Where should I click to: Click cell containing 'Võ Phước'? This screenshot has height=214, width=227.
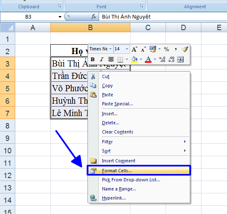point(69,88)
